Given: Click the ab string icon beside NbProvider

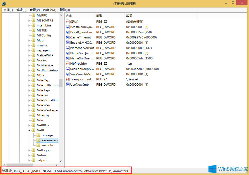Looking at the screenshot, I should point(68,63).
